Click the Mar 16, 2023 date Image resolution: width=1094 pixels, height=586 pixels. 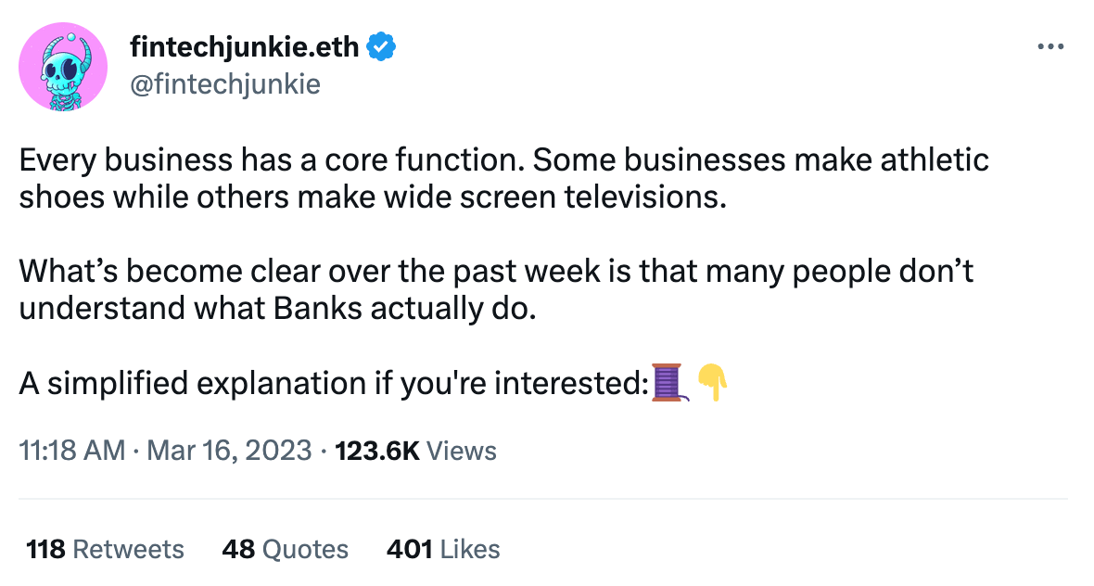point(229,451)
